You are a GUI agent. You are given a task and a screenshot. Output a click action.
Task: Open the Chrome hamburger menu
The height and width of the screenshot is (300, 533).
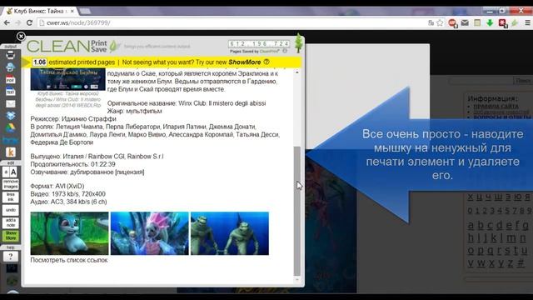click(x=527, y=22)
